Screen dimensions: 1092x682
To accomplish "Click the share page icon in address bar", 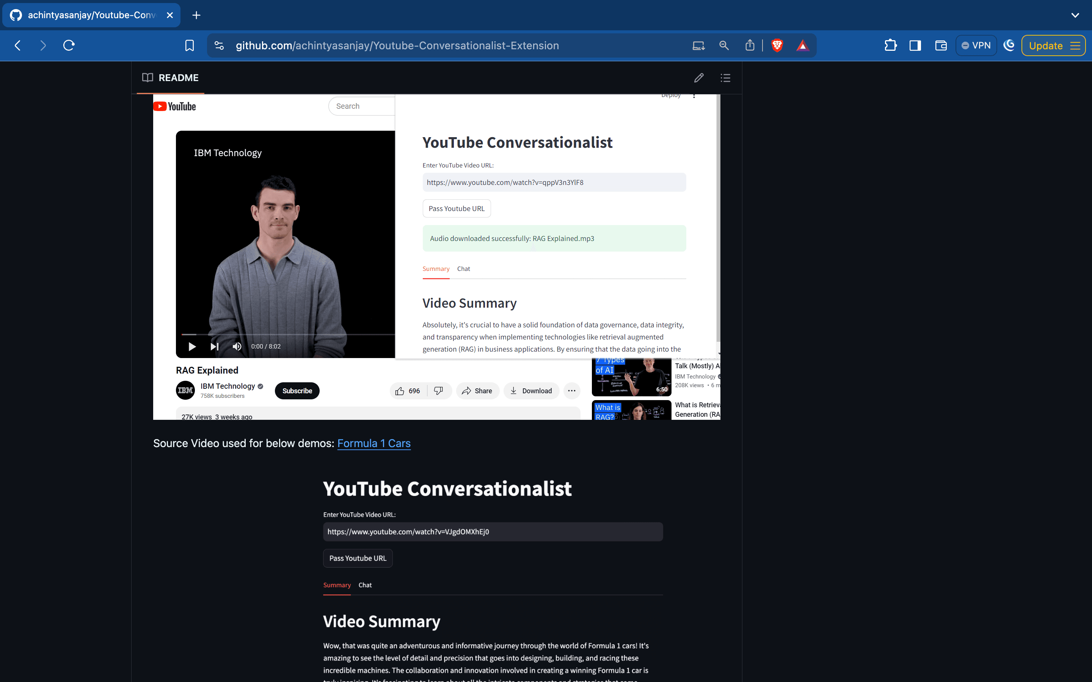I will pos(750,45).
